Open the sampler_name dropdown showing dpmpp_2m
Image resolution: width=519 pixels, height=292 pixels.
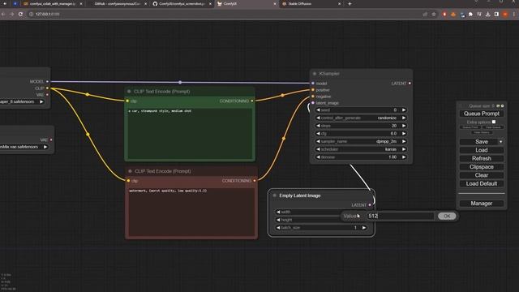[x=361, y=141]
